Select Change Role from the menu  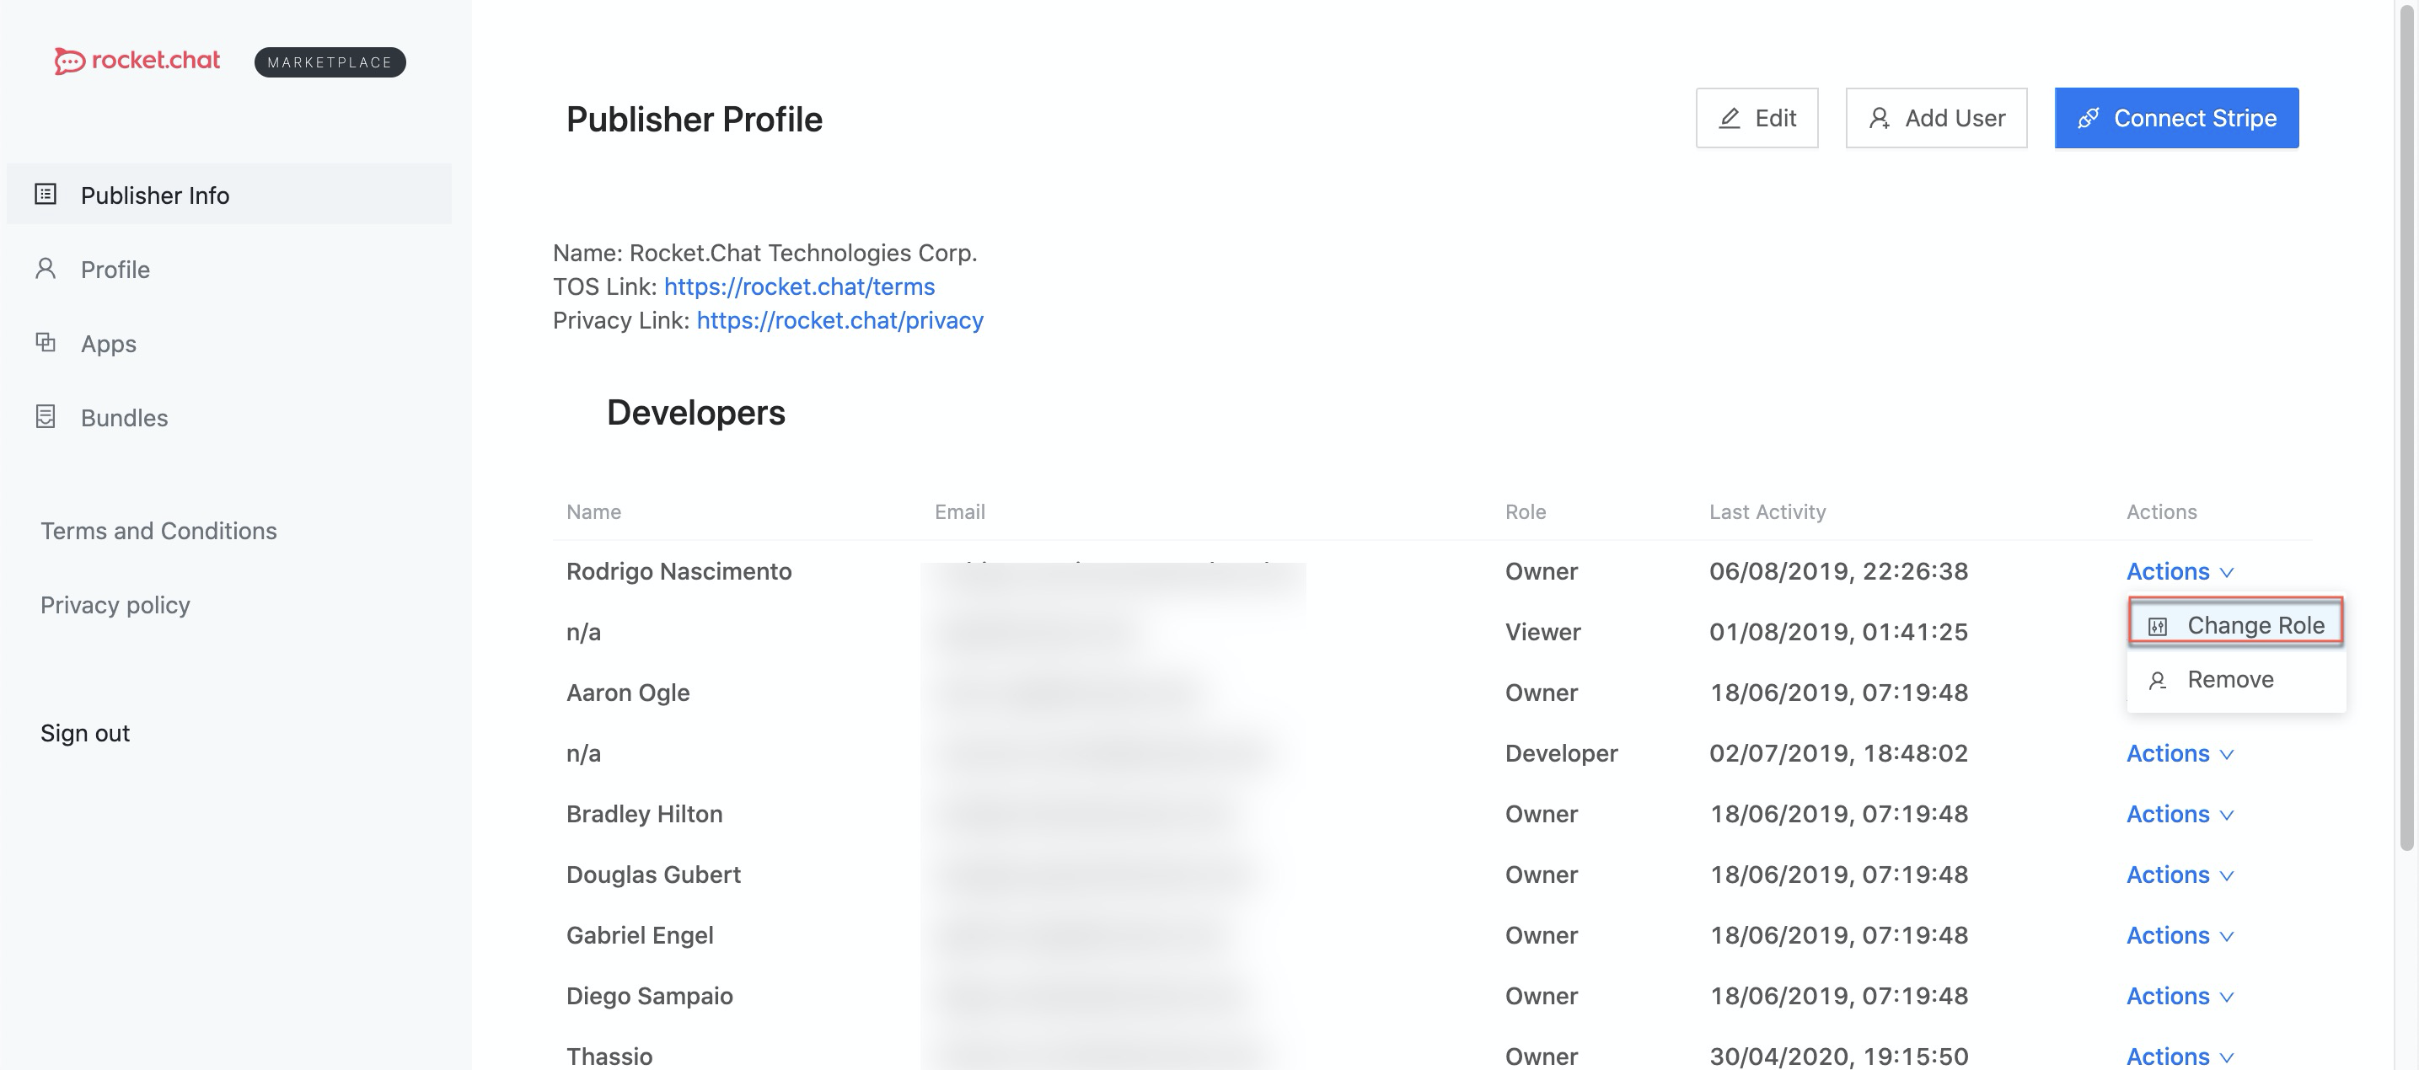coord(2235,624)
